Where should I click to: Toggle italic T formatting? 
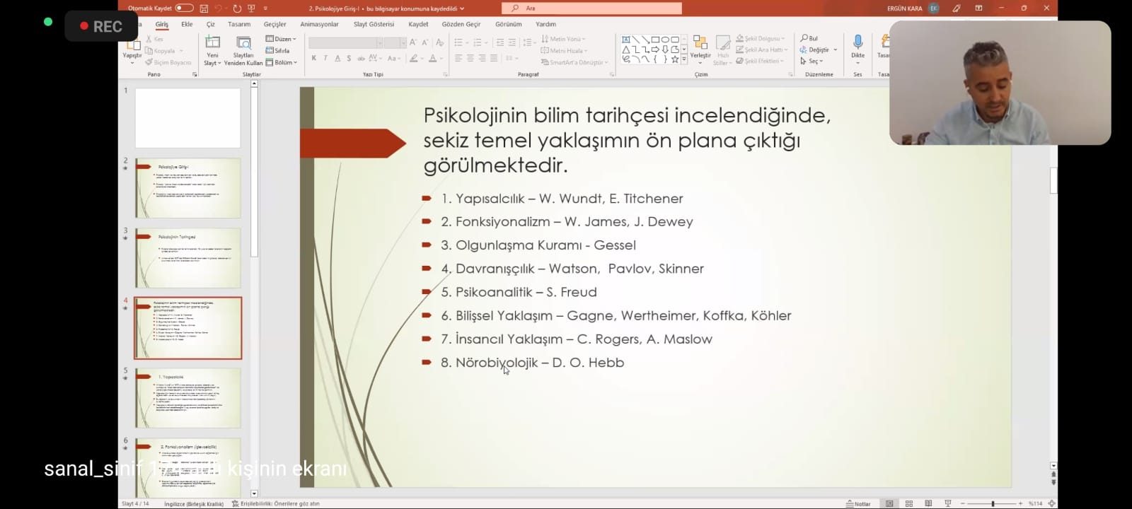pyautogui.click(x=325, y=59)
